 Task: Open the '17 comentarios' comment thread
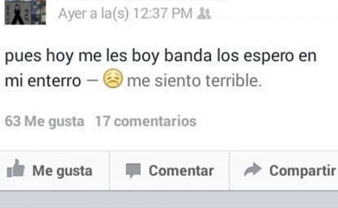pos(146,121)
